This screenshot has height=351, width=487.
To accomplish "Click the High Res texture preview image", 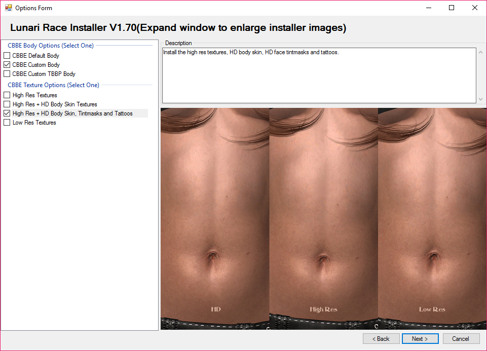I will pyautogui.click(x=324, y=218).
